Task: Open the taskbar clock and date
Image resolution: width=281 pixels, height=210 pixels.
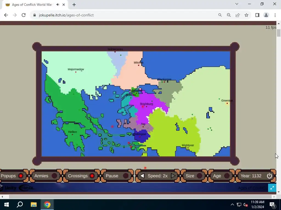Action: [257, 205]
